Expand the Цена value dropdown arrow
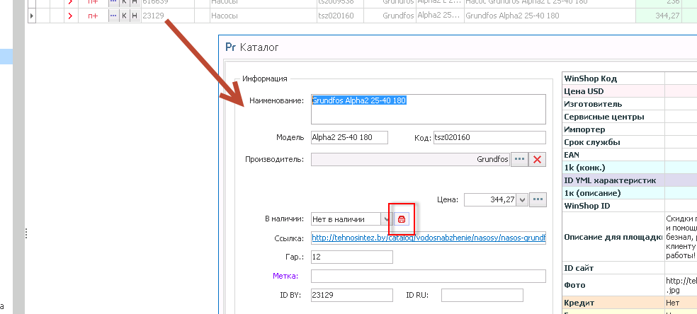This screenshot has width=697, height=314. click(522, 200)
